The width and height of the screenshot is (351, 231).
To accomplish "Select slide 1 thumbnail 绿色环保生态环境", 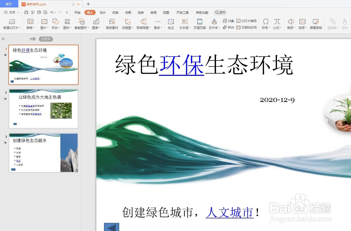I will pyautogui.click(x=43, y=65).
